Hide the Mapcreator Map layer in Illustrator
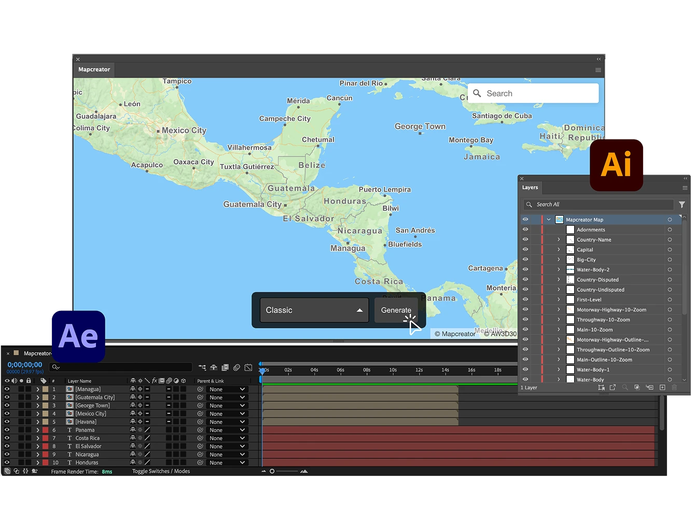The image size is (696, 519). click(525, 220)
